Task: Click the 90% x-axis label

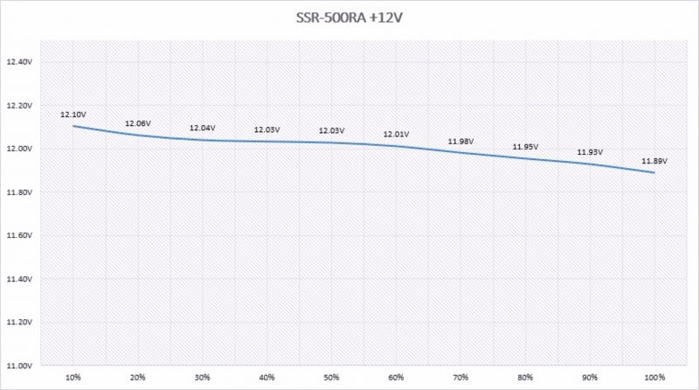Action: tap(591, 378)
